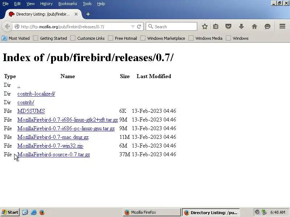The width and height of the screenshot is (290, 217).
Task: Click the 6:48 AM system clock
Action: pyautogui.click(x=278, y=212)
